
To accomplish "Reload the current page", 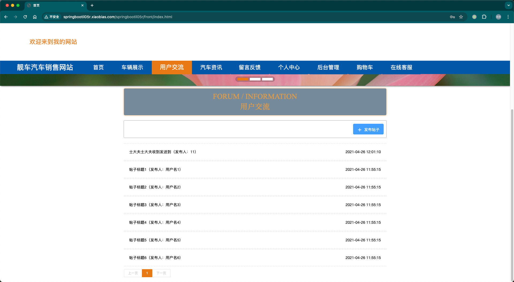I will [x=25, y=17].
